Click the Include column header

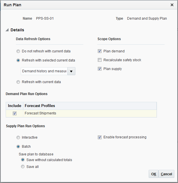[x=15, y=106]
